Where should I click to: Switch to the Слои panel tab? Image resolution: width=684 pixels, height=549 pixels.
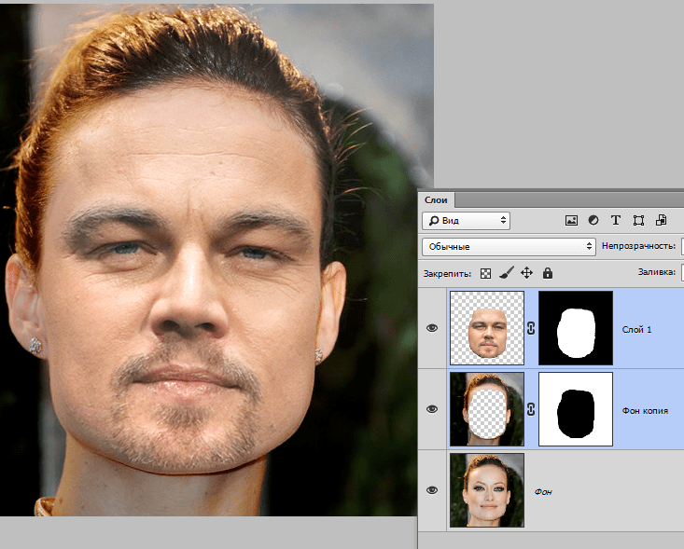[x=436, y=200]
